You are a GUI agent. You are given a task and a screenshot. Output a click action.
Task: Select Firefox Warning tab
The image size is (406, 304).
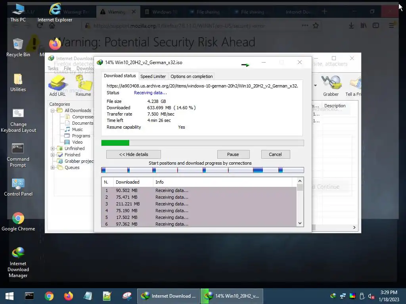[118, 12]
